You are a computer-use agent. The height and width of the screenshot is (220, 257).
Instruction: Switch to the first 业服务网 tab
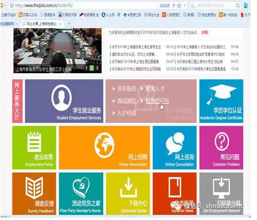(7, 24)
